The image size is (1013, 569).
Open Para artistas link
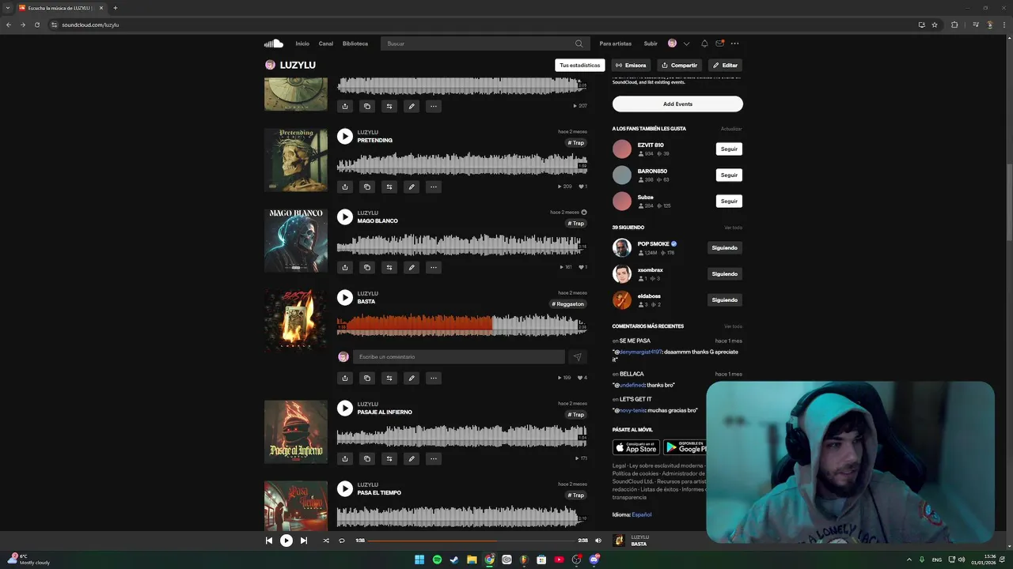click(616, 43)
